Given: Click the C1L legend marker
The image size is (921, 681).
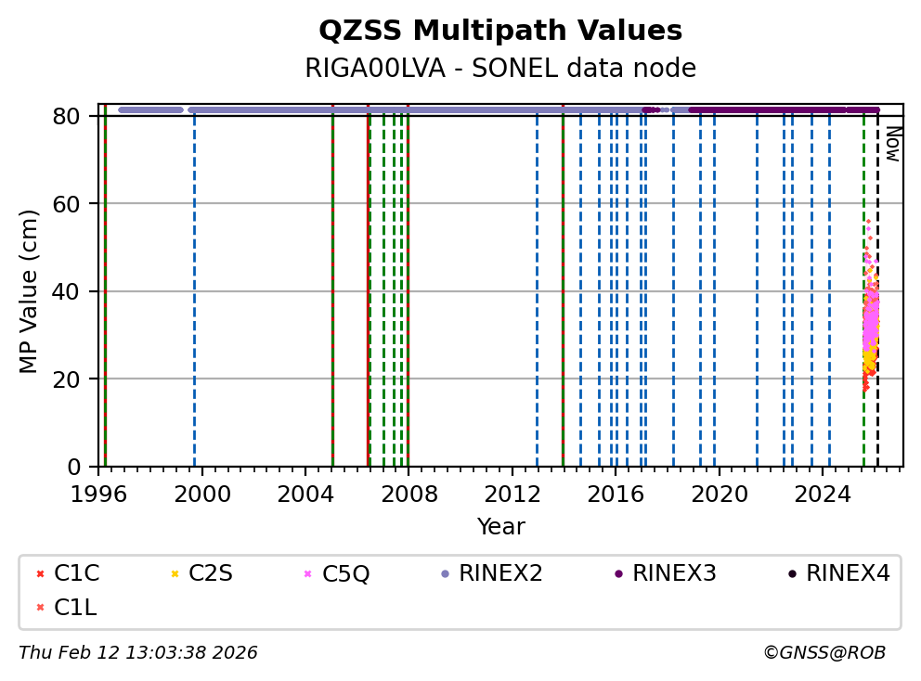Looking at the screenshot, I should 40,608.
